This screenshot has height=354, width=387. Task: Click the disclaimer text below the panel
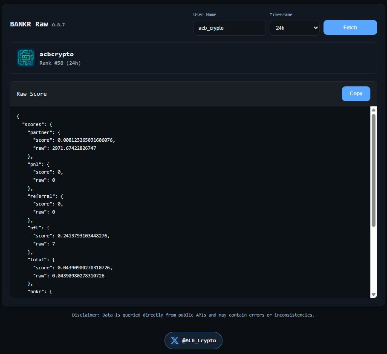[x=193, y=315]
